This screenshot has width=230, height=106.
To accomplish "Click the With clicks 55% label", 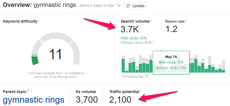I will click(x=134, y=38).
